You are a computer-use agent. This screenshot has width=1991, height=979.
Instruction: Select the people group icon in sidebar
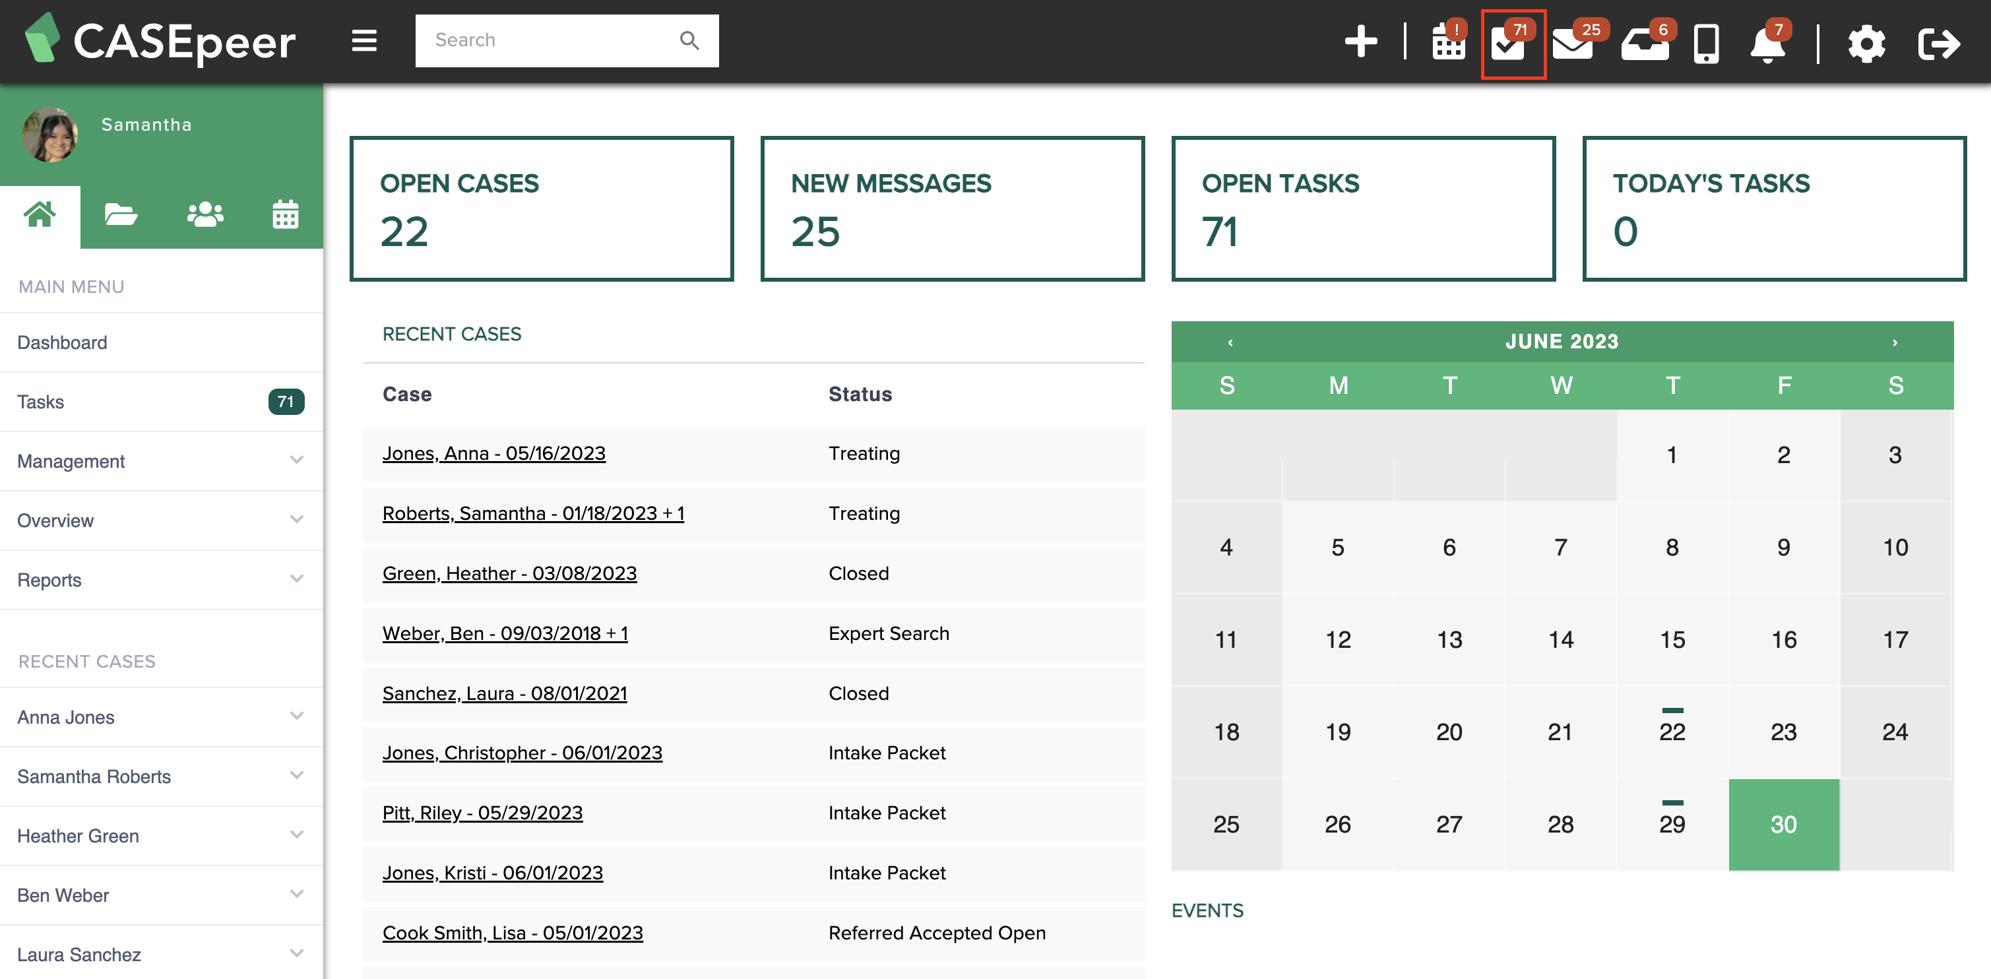[205, 215]
